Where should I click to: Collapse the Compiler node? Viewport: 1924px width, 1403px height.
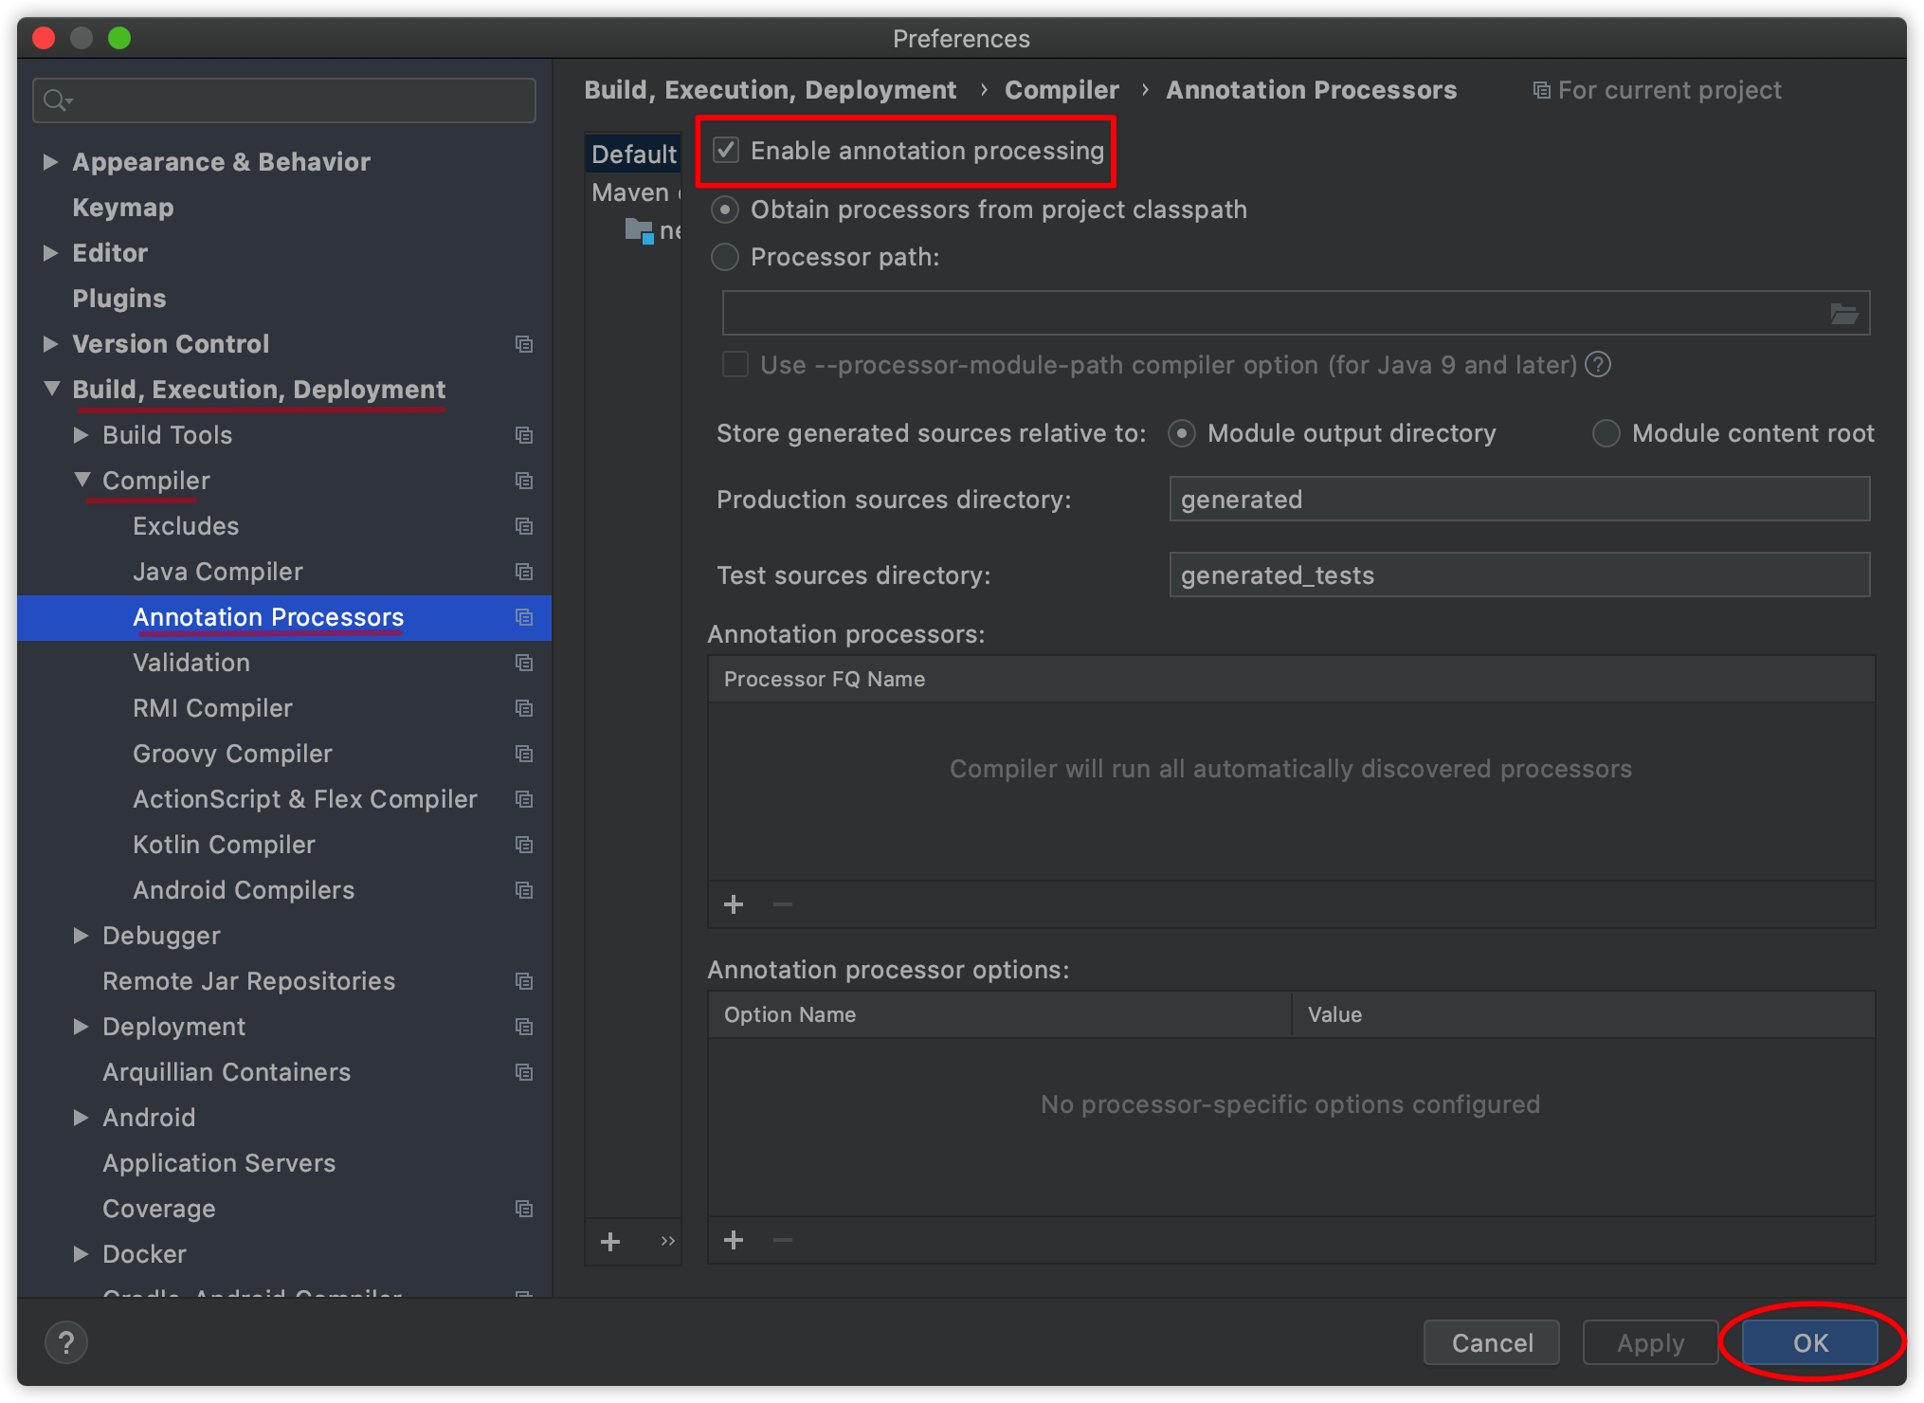(82, 480)
